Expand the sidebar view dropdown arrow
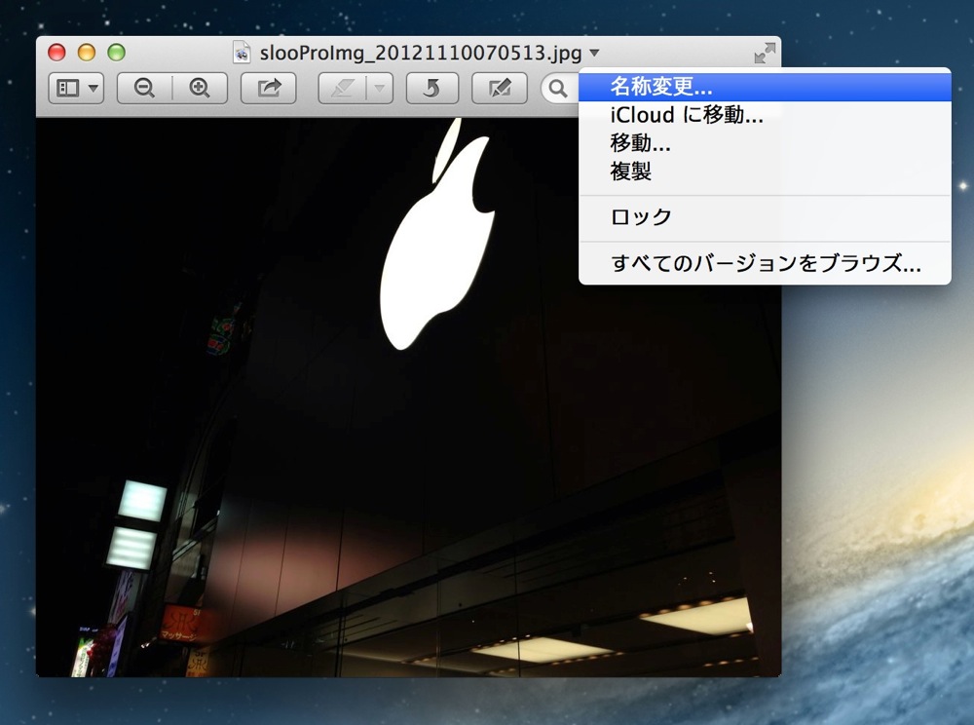The height and width of the screenshot is (725, 974). click(94, 89)
